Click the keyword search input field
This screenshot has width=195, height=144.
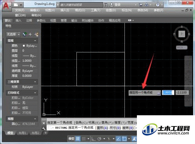tap(81, 5)
